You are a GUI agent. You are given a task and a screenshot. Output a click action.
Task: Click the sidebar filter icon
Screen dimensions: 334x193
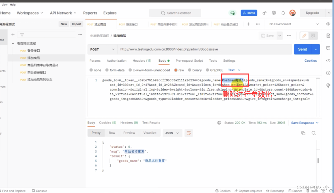pos(22,35)
